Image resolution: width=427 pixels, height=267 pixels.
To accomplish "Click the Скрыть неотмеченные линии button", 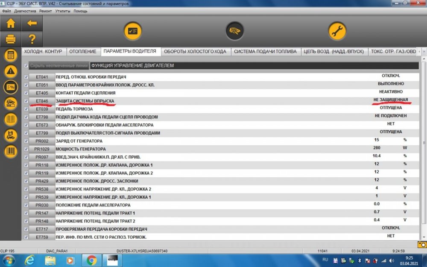I will pos(59,66).
